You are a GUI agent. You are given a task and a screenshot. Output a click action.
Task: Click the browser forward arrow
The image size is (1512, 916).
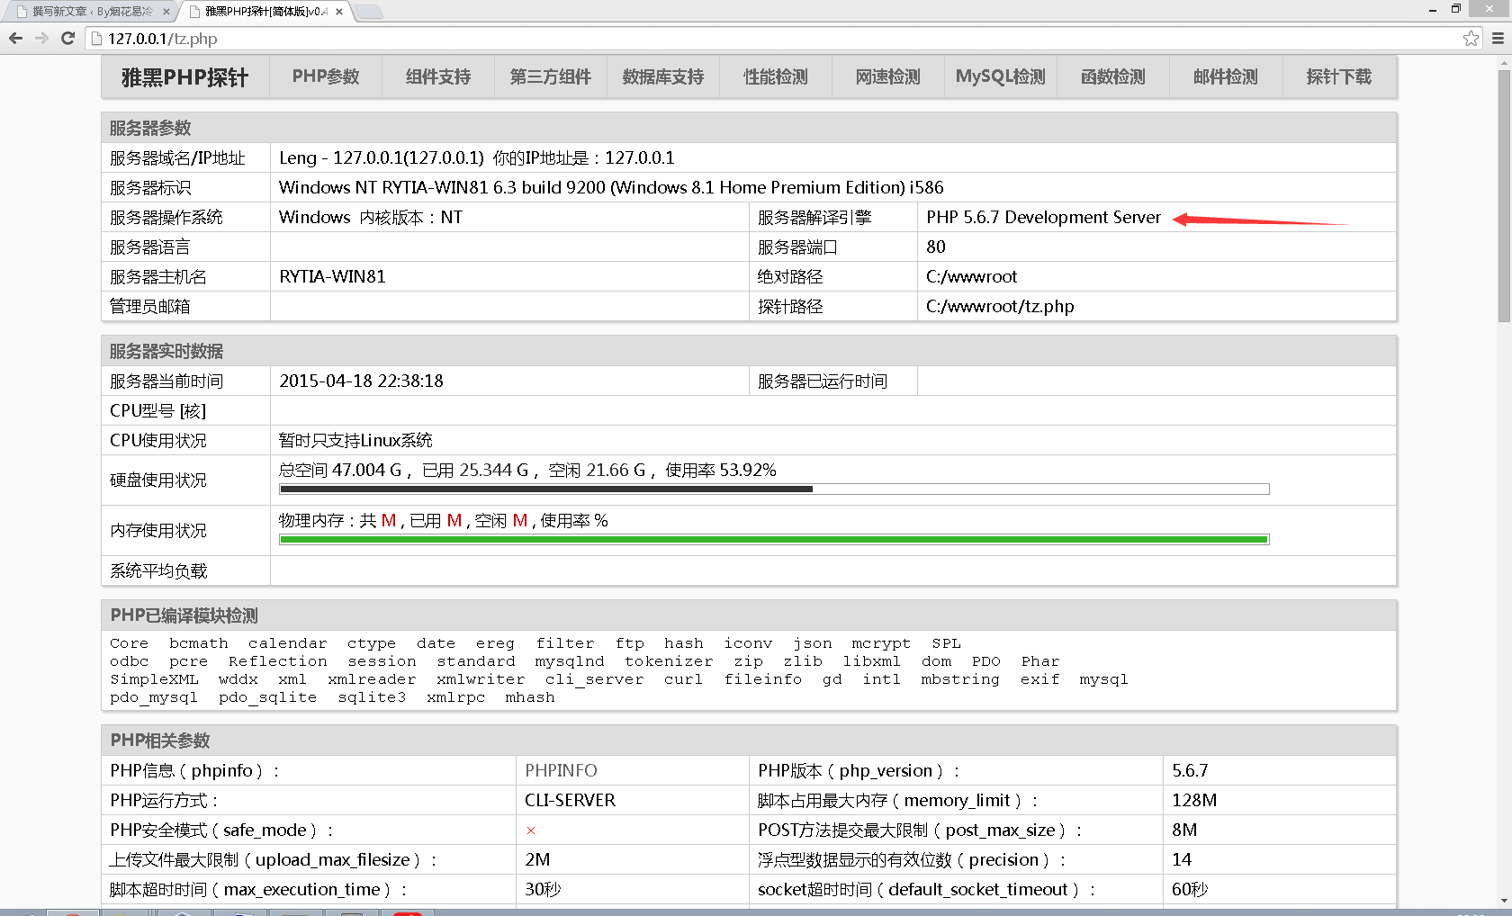[x=41, y=39]
